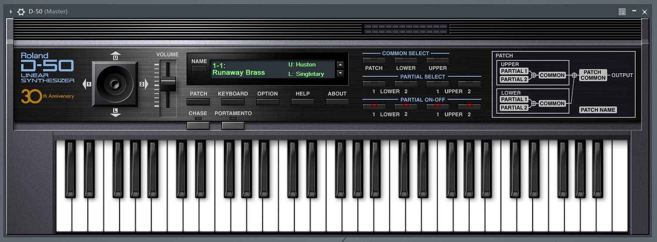The width and height of the screenshot is (657, 242).
Task: Toggle the PORTAMENTO button
Action: (233, 125)
